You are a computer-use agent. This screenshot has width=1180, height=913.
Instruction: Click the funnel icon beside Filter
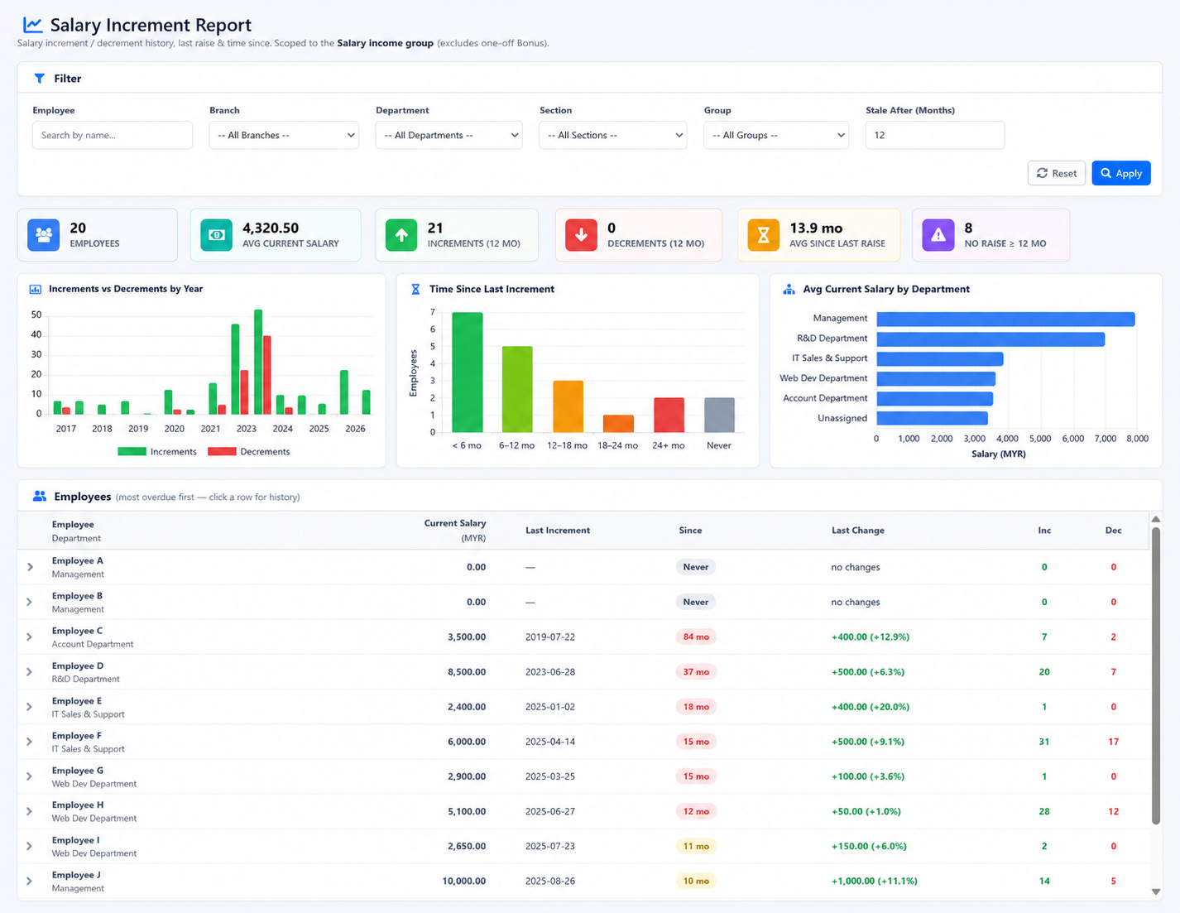39,79
